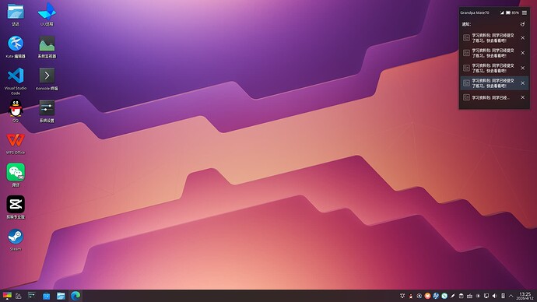Dismiss all notifications icon next to 通知
The image size is (537, 302).
tap(522, 24)
